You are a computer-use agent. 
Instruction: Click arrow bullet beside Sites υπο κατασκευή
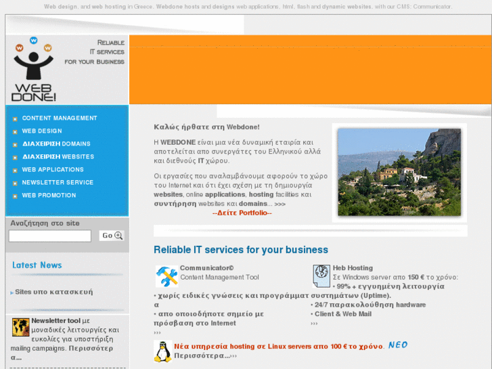[x=12, y=292]
